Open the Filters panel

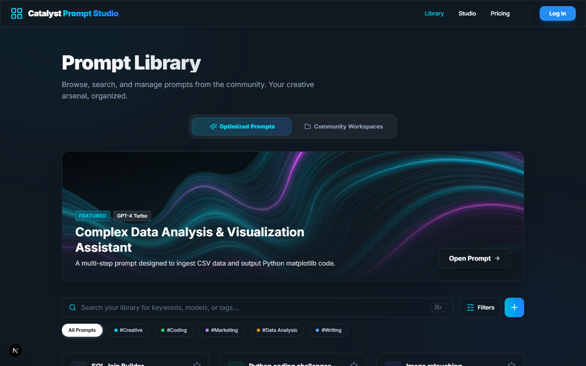[480, 307]
